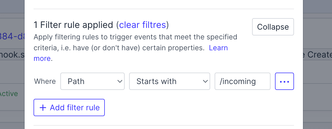The width and height of the screenshot is (332, 129).
Task: Click the green Active status label
Action: pyautogui.click(x=9, y=94)
